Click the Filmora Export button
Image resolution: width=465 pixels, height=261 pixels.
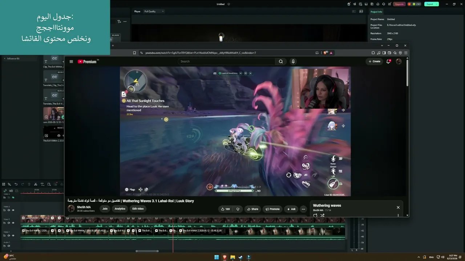point(432,4)
